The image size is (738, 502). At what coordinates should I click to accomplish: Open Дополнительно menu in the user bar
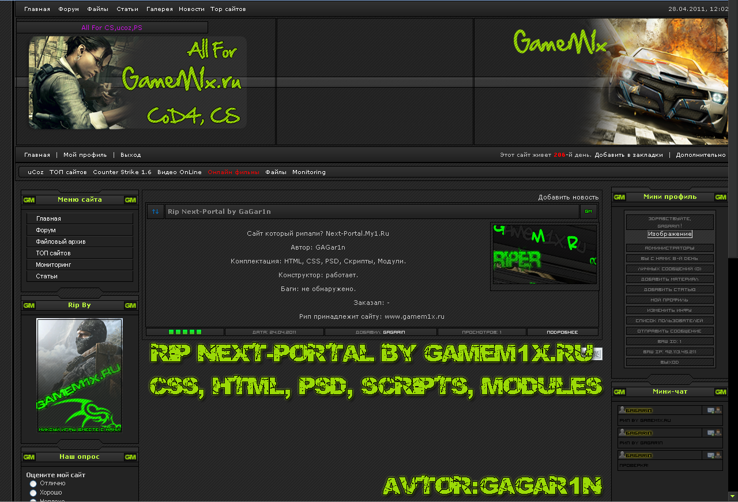pos(701,155)
